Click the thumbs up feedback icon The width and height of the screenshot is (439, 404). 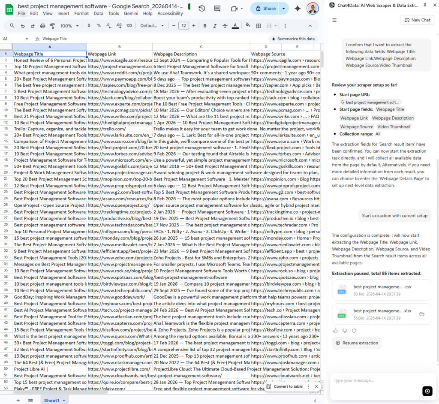click(x=335, y=331)
